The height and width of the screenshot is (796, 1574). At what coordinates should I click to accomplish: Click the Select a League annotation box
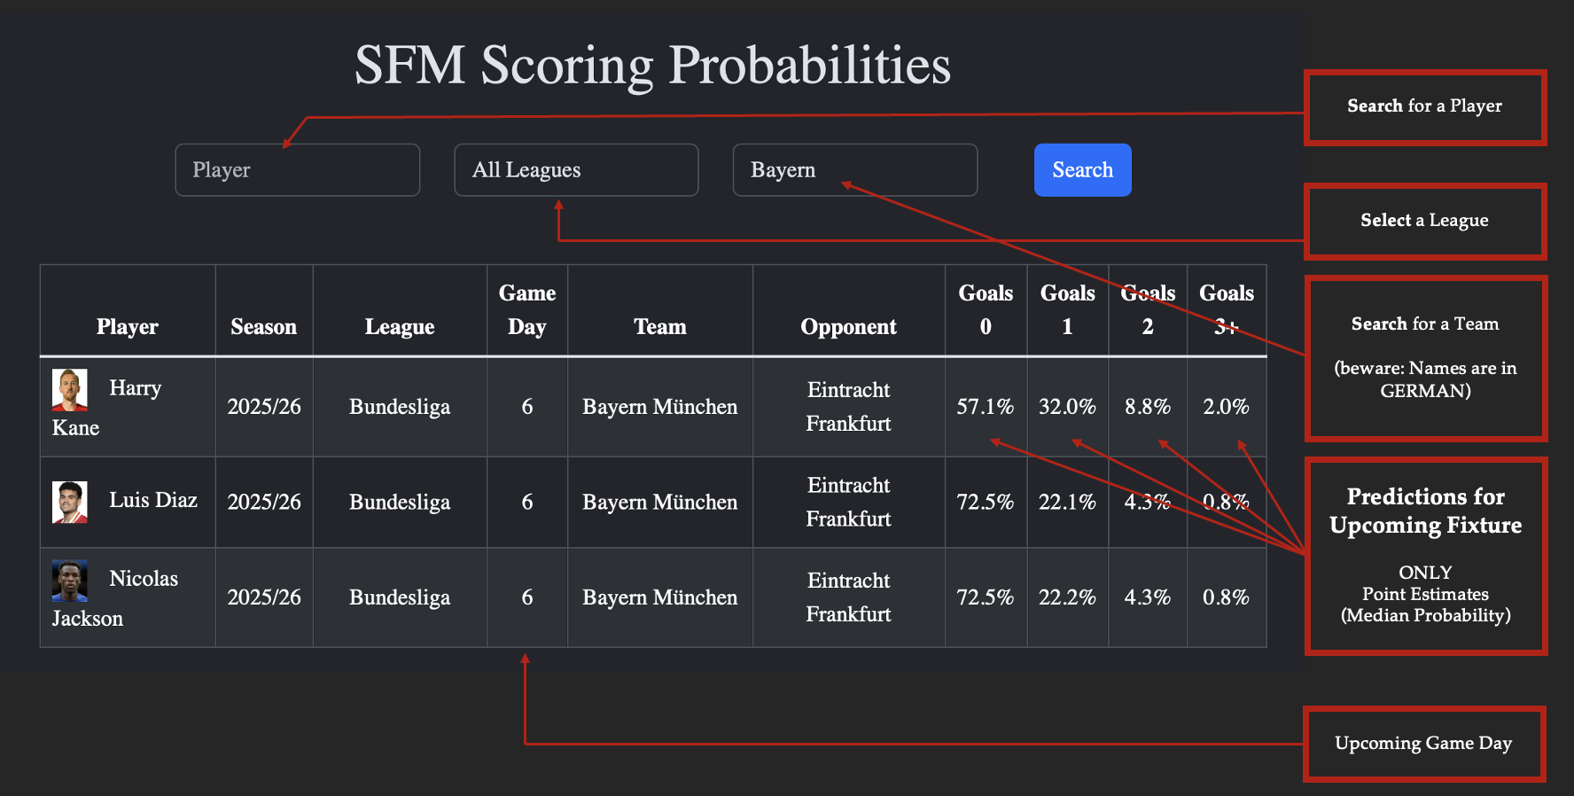point(1425,221)
